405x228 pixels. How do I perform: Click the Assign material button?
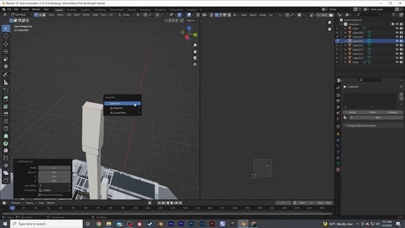(352, 113)
